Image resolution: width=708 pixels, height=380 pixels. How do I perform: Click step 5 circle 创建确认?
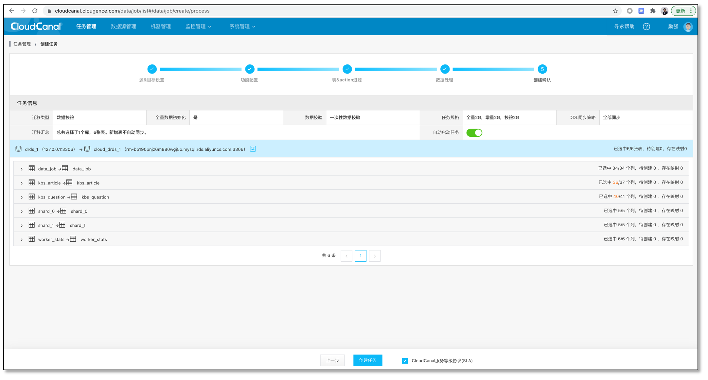tap(542, 69)
